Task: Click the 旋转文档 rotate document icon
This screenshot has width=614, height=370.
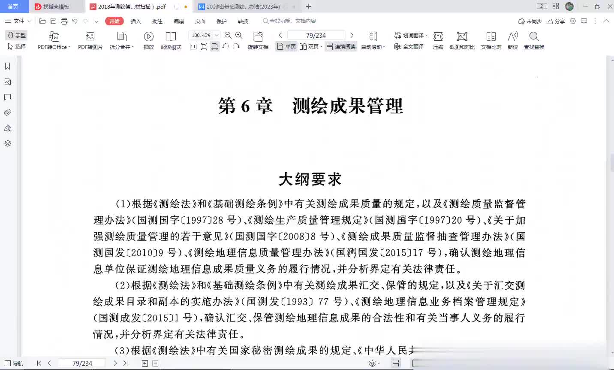Action: click(258, 37)
